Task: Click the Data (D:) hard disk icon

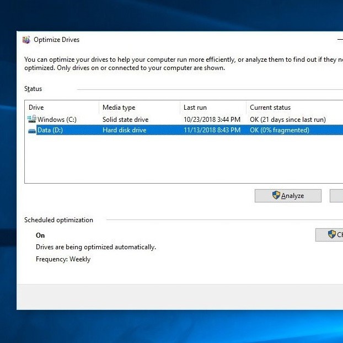Action: (32, 131)
